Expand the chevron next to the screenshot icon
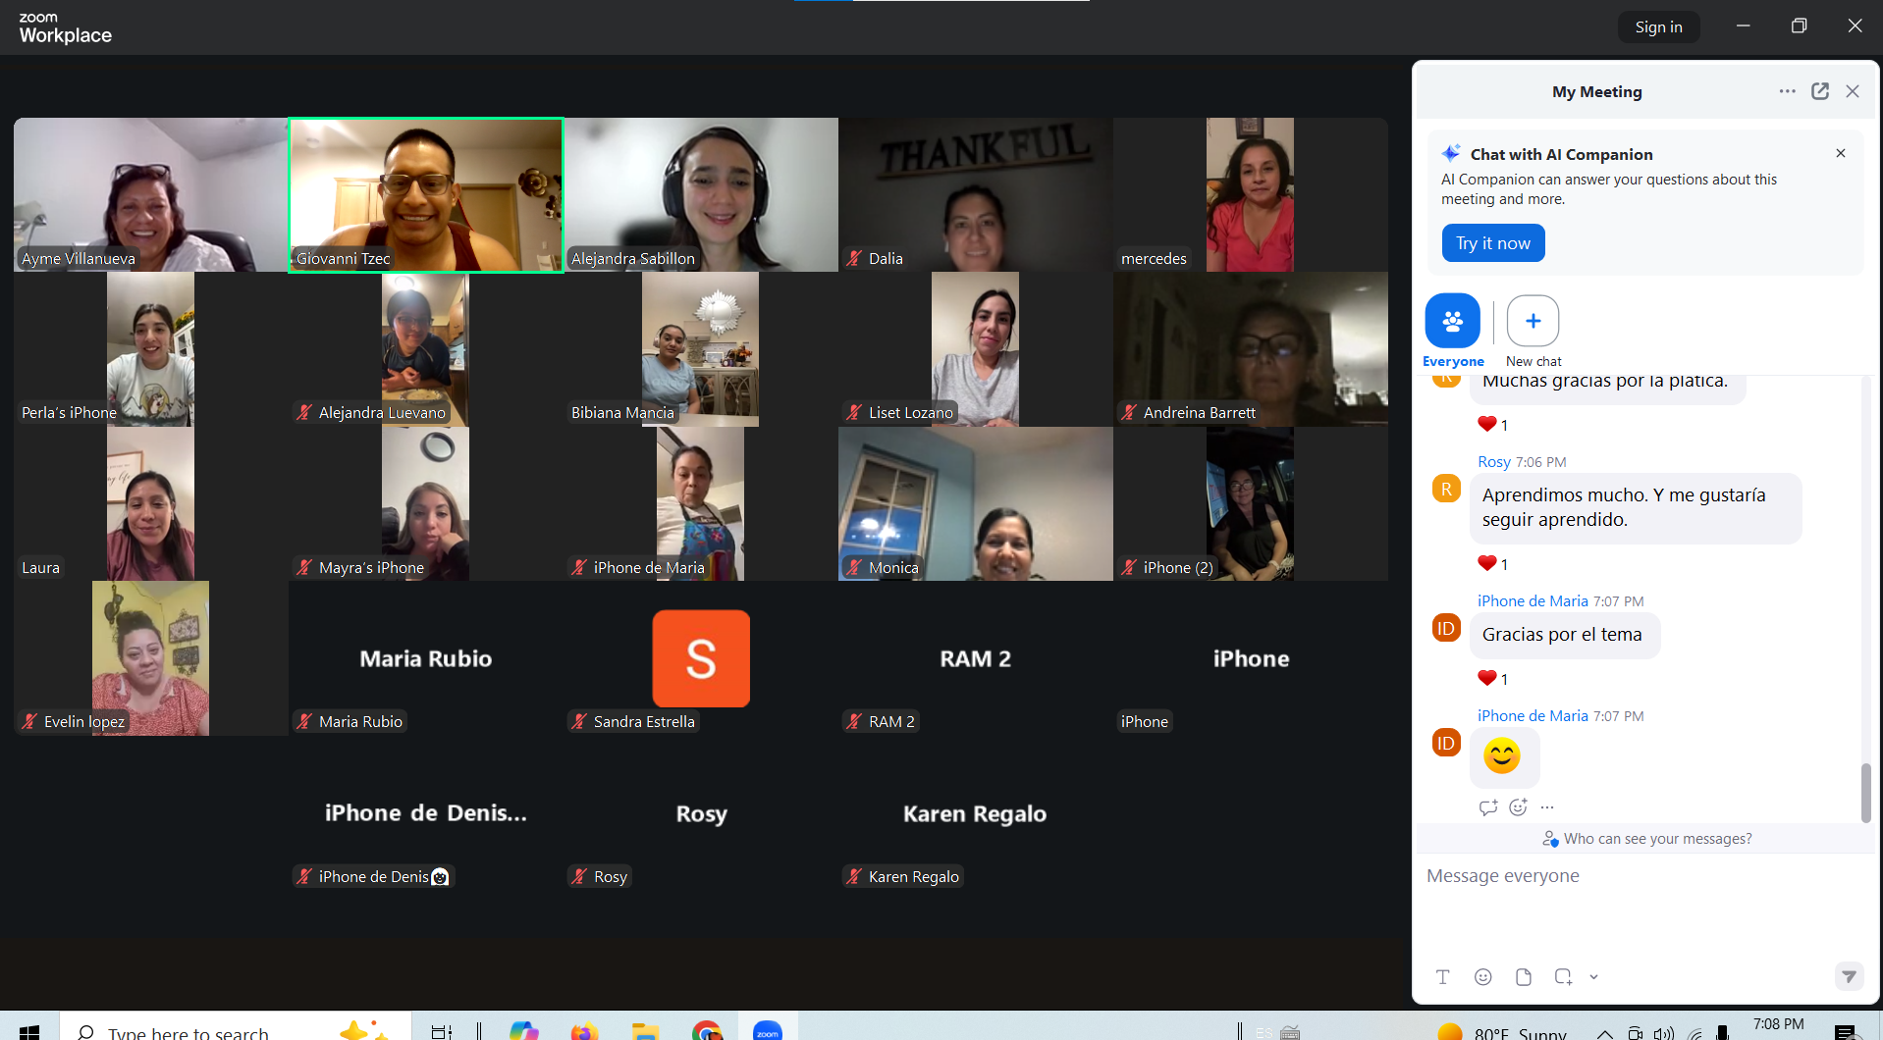The width and height of the screenshot is (1883, 1040). (x=1592, y=977)
